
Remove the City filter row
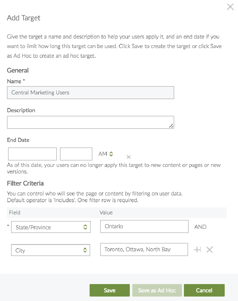point(210,250)
